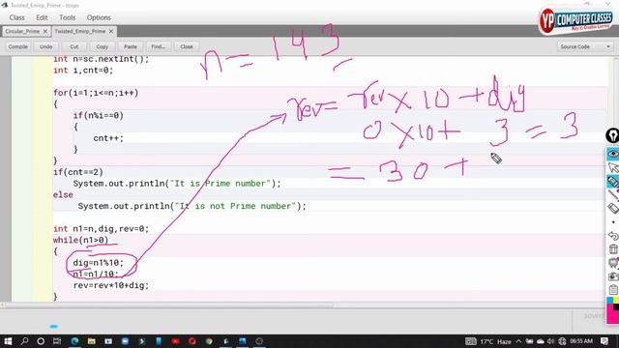
Task: Open the Windows Start menu
Action: click(x=8, y=341)
